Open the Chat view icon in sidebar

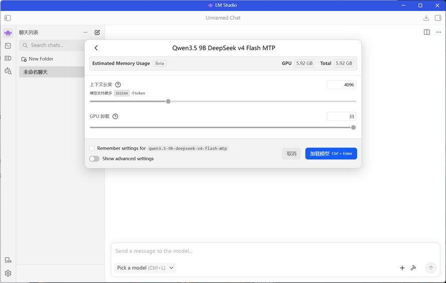(x=8, y=33)
